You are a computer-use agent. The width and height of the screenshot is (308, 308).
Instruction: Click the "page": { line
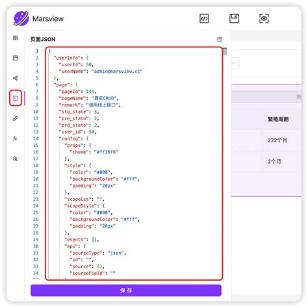(x=66, y=84)
